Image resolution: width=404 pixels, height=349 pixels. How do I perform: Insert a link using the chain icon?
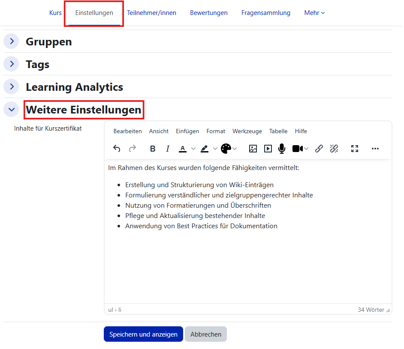tap(319, 149)
